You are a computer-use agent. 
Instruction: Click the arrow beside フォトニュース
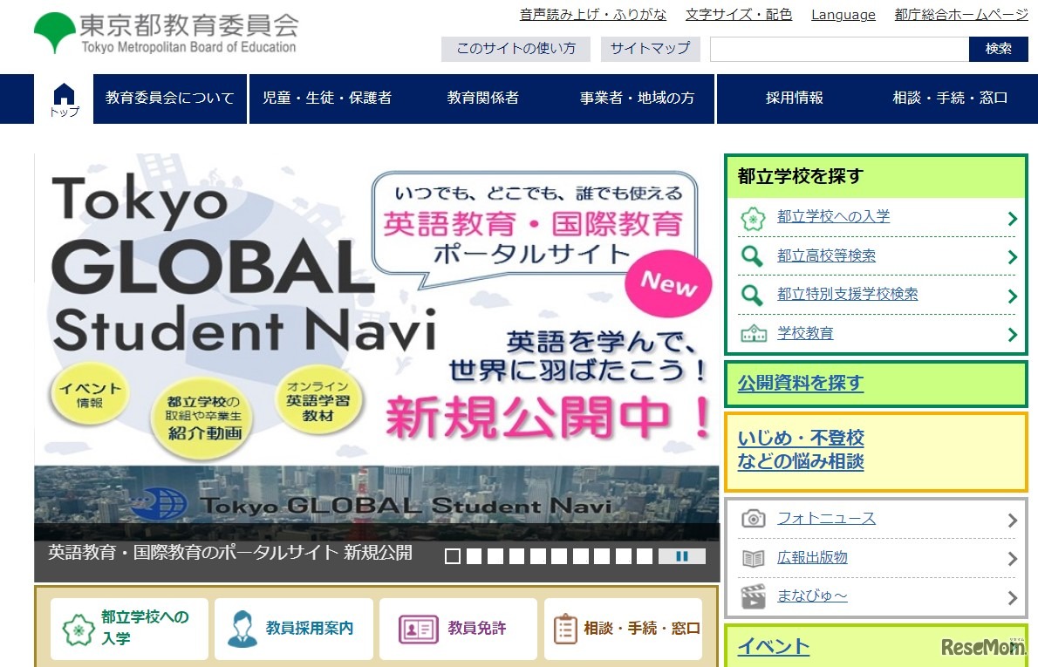(x=1012, y=521)
